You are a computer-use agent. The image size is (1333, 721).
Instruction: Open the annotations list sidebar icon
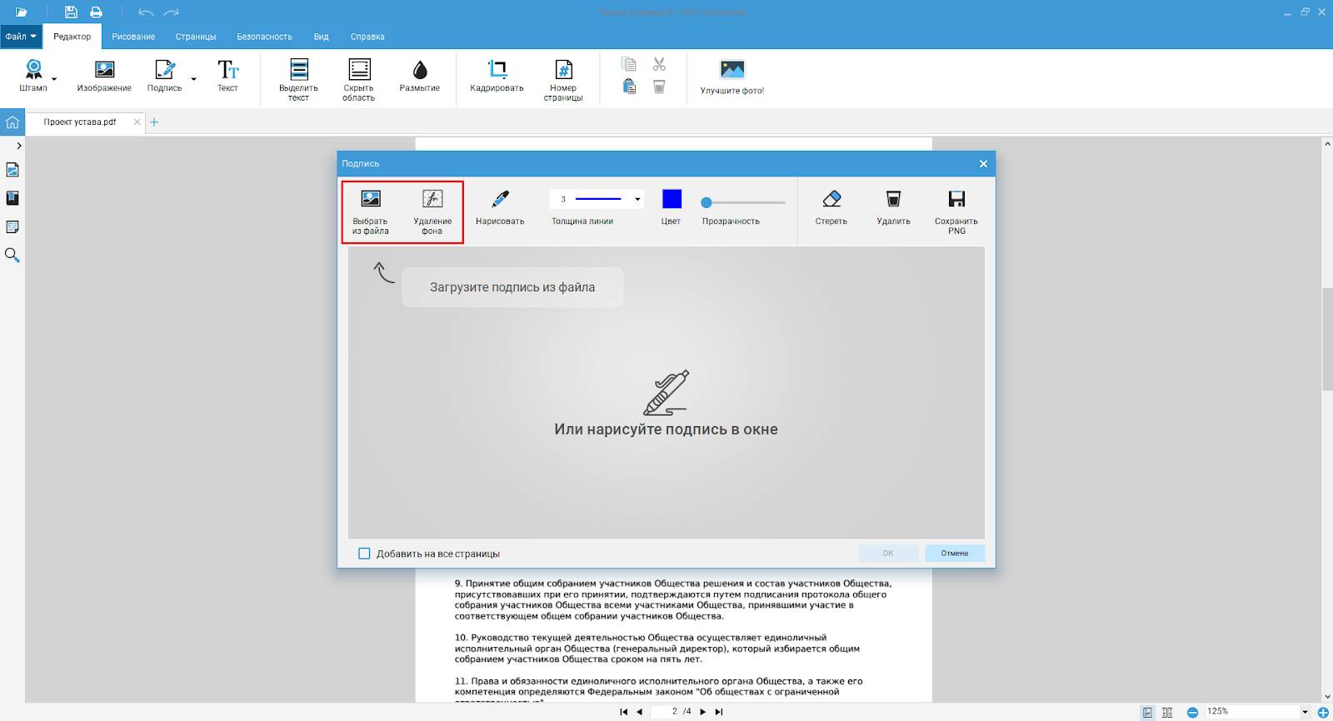[x=12, y=227]
